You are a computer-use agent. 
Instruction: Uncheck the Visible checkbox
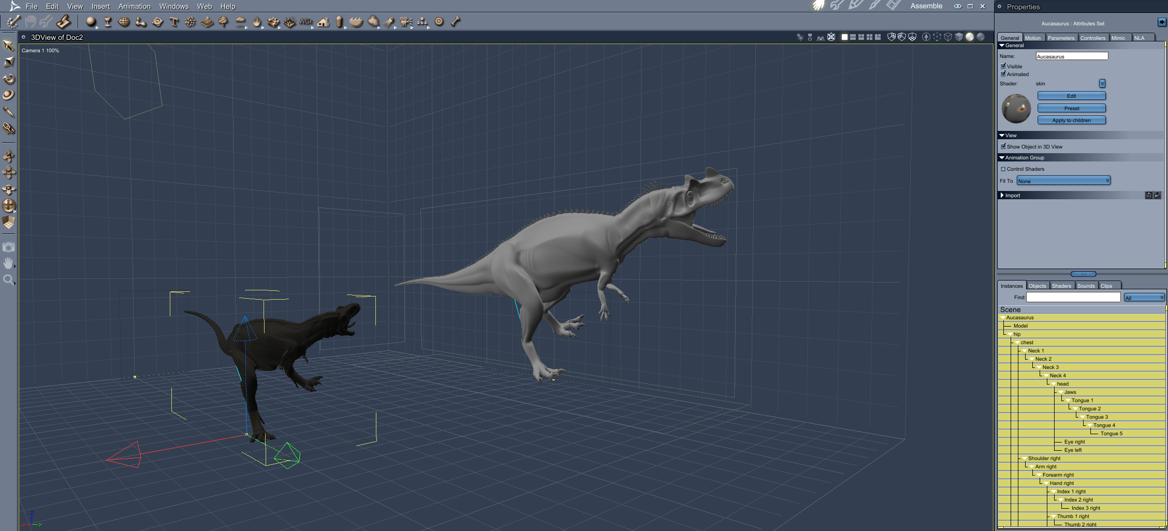click(1003, 66)
